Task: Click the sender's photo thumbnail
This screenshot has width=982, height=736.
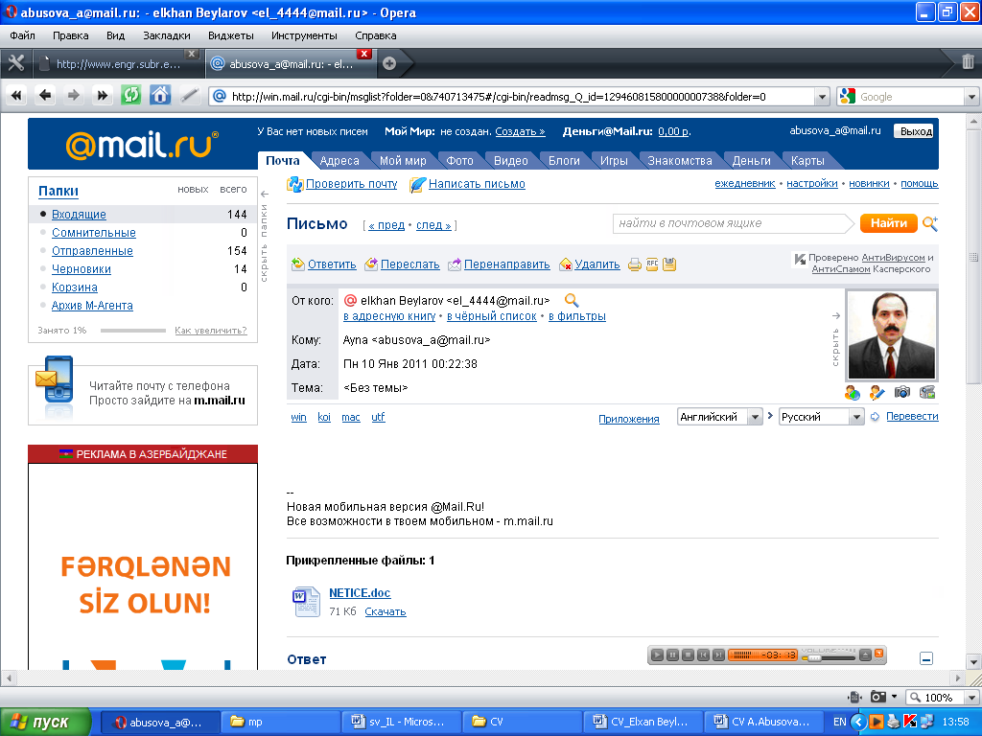Action: coord(891,334)
